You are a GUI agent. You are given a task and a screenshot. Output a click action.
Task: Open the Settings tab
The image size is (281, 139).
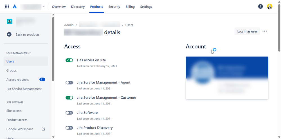(x=146, y=7)
